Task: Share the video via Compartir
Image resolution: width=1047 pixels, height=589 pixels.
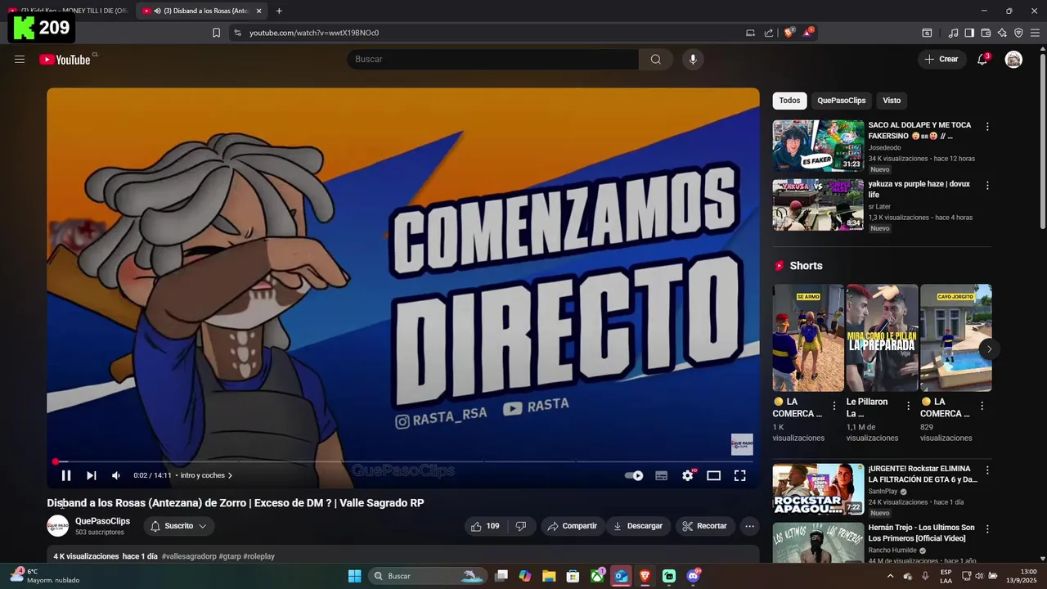Action: (573, 526)
